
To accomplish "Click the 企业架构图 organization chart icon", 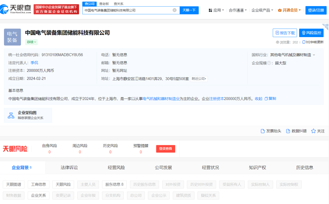I will (x=11, y=115).
